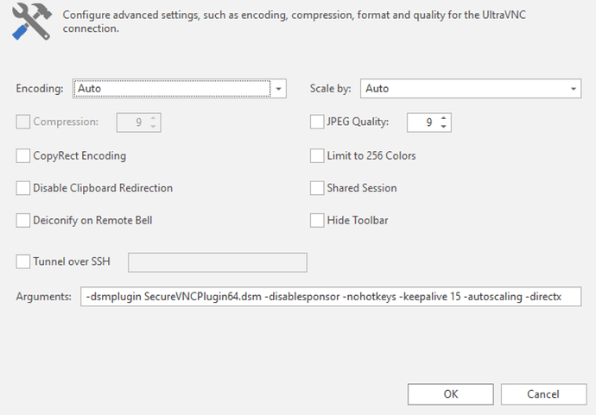Click the JPEG Quality value field
596x415 pixels.
tap(423, 123)
